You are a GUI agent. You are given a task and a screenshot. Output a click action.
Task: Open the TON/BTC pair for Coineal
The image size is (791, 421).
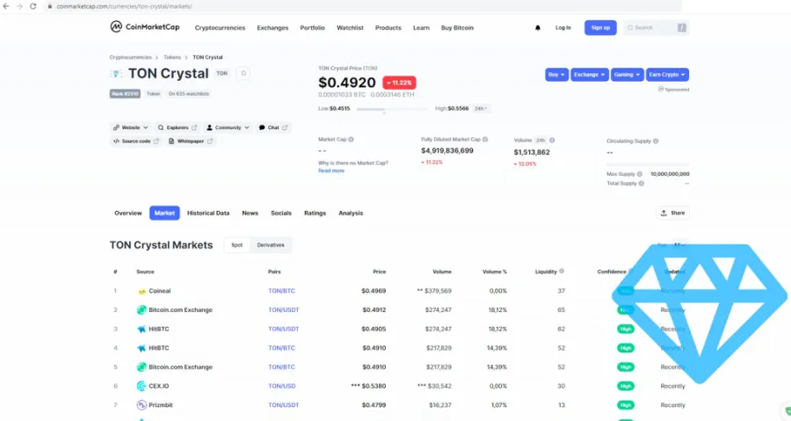pyautogui.click(x=281, y=291)
